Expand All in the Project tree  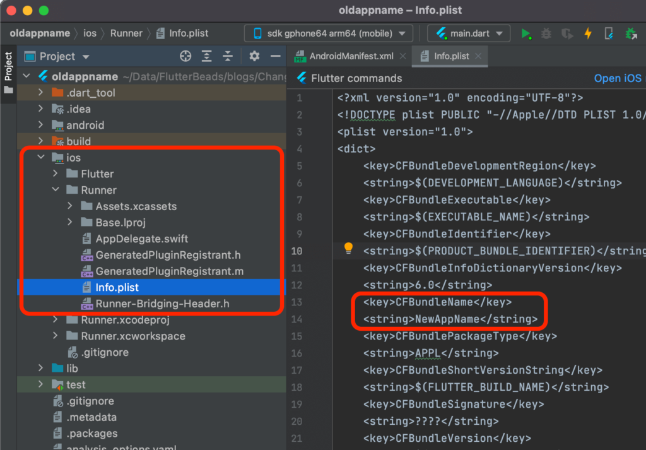pyautogui.click(x=206, y=56)
